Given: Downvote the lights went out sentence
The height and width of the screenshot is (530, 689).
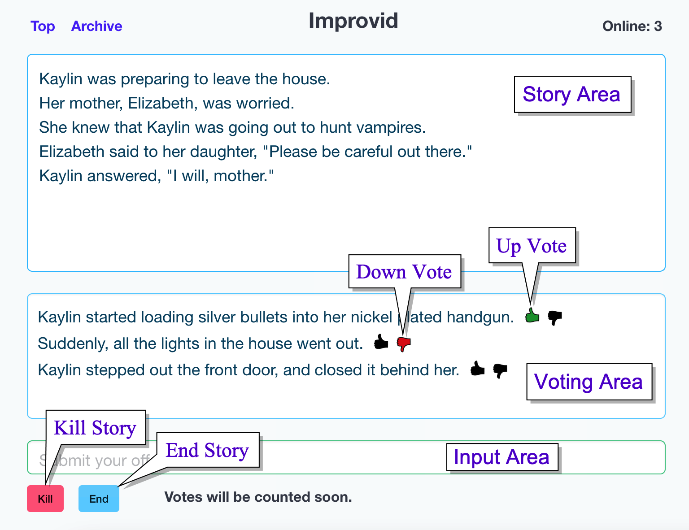Looking at the screenshot, I should point(404,344).
